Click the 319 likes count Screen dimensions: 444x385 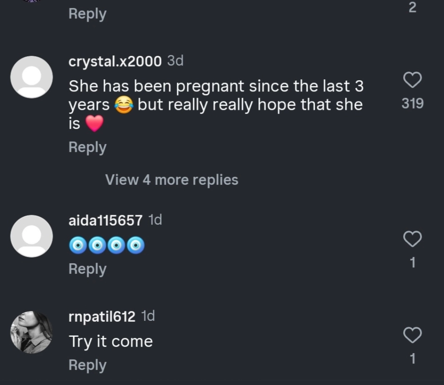click(x=412, y=104)
